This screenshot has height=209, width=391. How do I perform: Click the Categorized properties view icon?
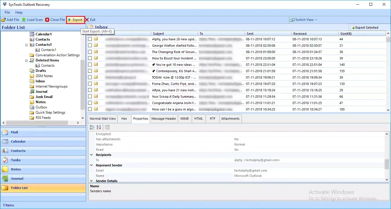[92, 127]
